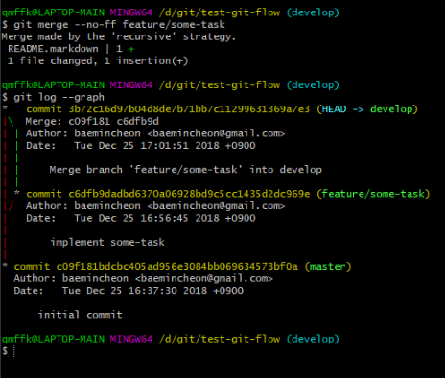This screenshot has height=378, width=445.
Task: Click the Author line of the initial commit
Action: [143, 278]
